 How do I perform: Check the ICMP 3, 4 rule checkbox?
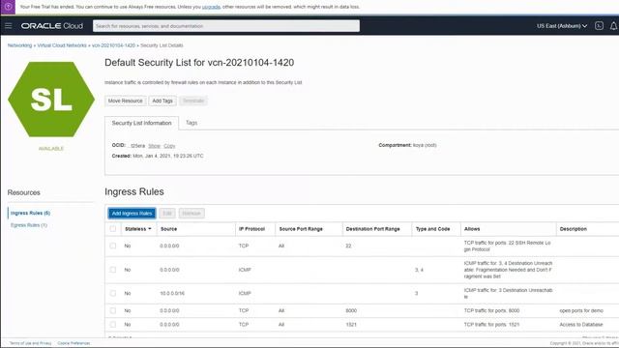(x=113, y=270)
